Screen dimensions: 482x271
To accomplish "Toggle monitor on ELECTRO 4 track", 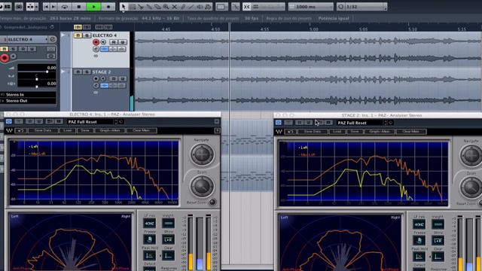I will pyautogui.click(x=103, y=42).
